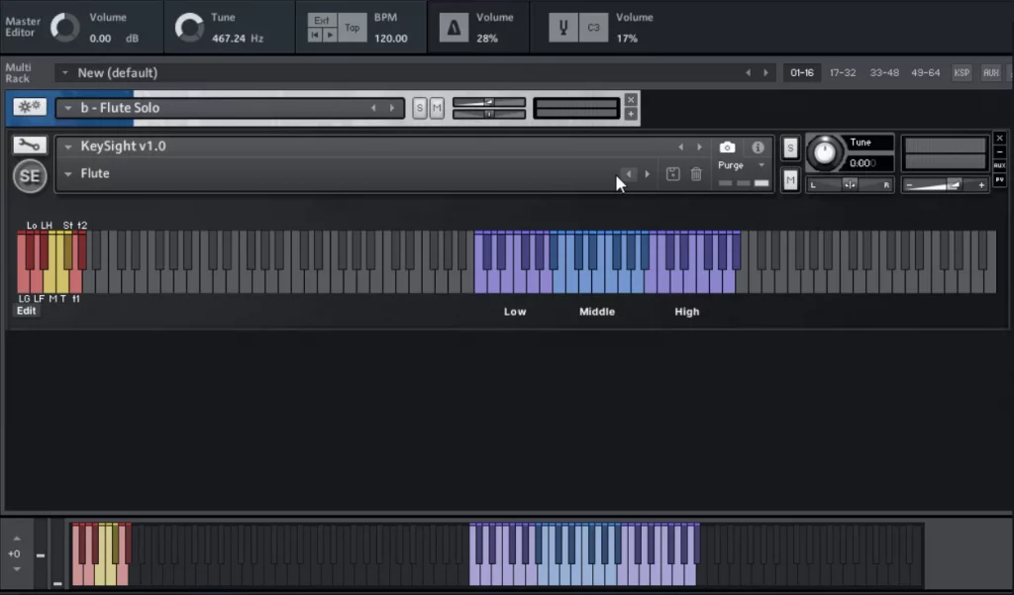Toggle instrument AUX sends beside meter
Viewport: 1014px width, 595px height.
pos(1000,165)
